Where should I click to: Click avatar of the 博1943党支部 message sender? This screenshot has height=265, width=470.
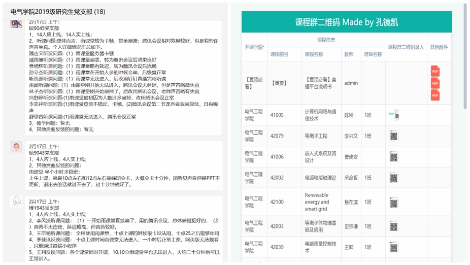(16, 202)
